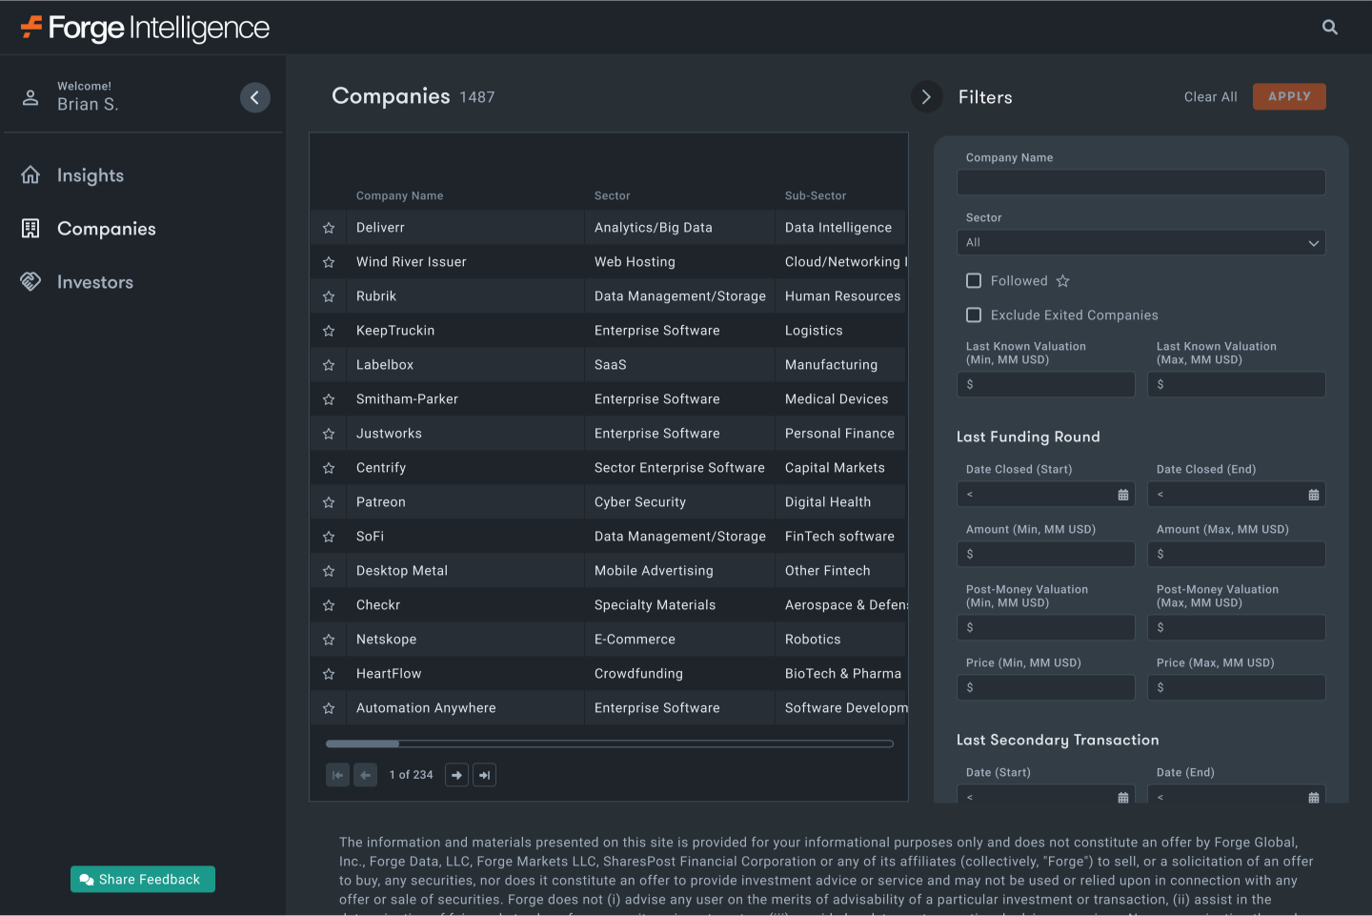
Task: Apply the current filters
Action: [1289, 96]
